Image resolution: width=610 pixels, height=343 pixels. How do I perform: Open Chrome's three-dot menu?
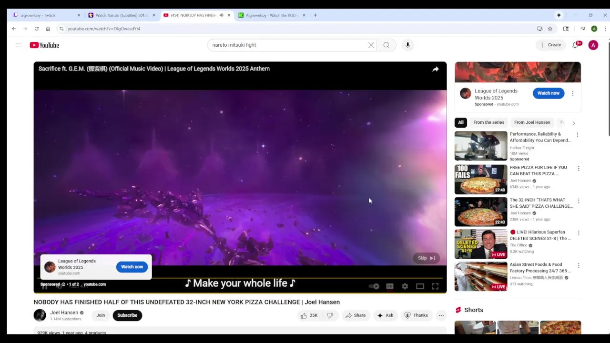[605, 29]
